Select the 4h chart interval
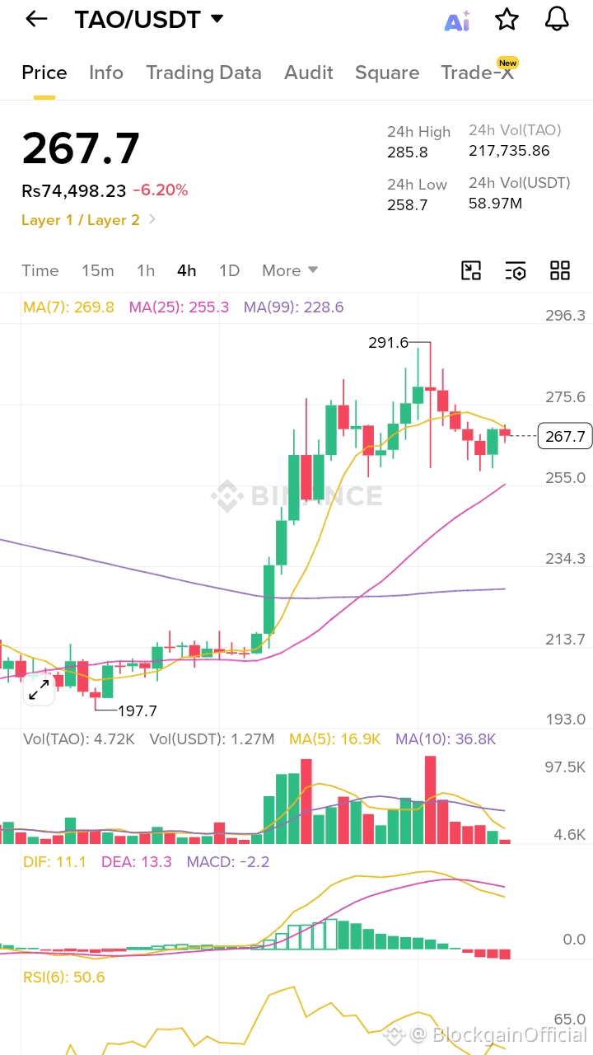593x1055 pixels. (187, 270)
